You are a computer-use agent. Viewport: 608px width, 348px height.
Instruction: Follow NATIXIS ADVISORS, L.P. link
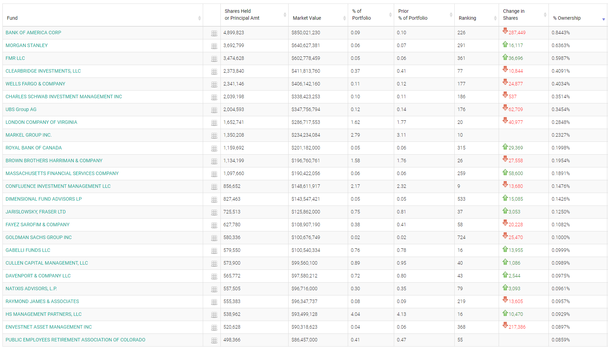pos(31,289)
